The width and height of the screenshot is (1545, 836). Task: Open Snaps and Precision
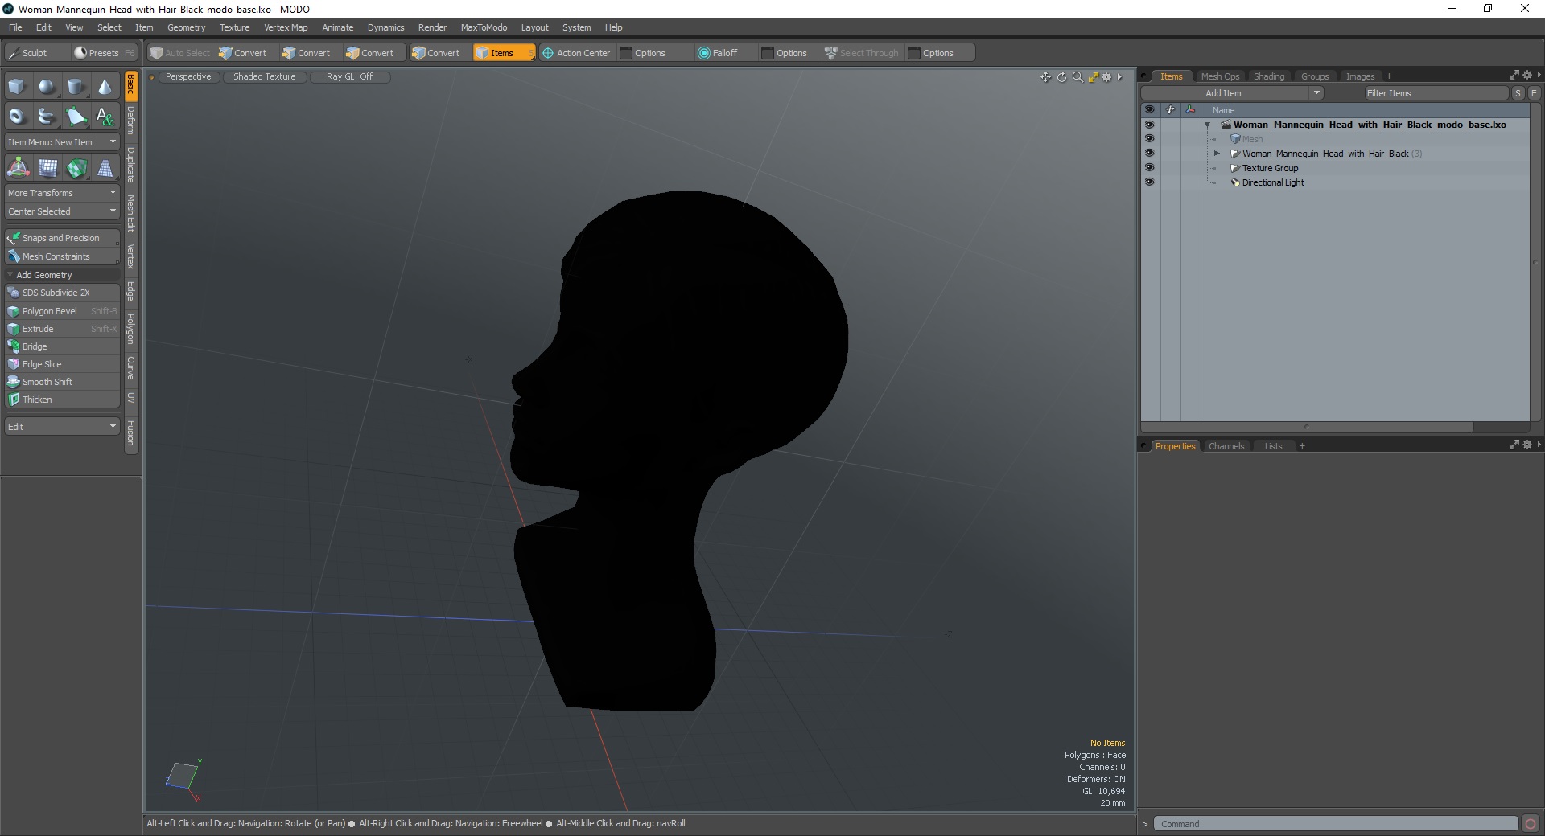pyautogui.click(x=62, y=238)
